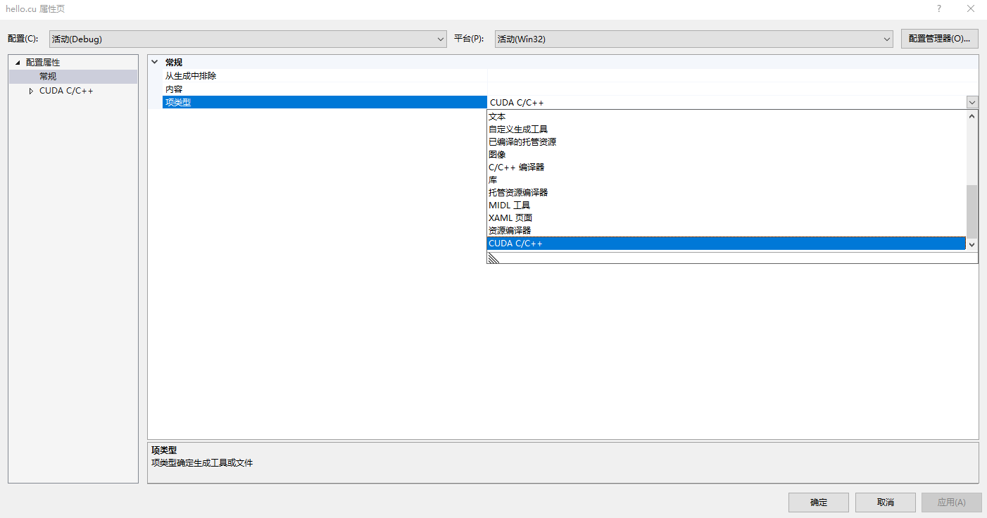
Task: Choose 自定义生成工具 from the list
Action: click(x=727, y=129)
